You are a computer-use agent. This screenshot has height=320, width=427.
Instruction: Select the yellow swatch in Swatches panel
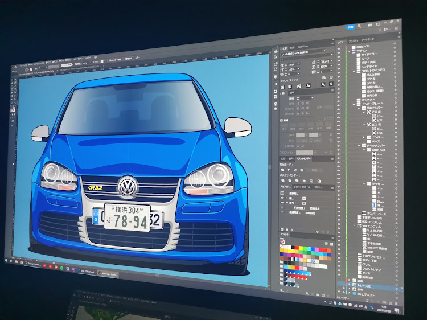pyautogui.click(x=301, y=248)
